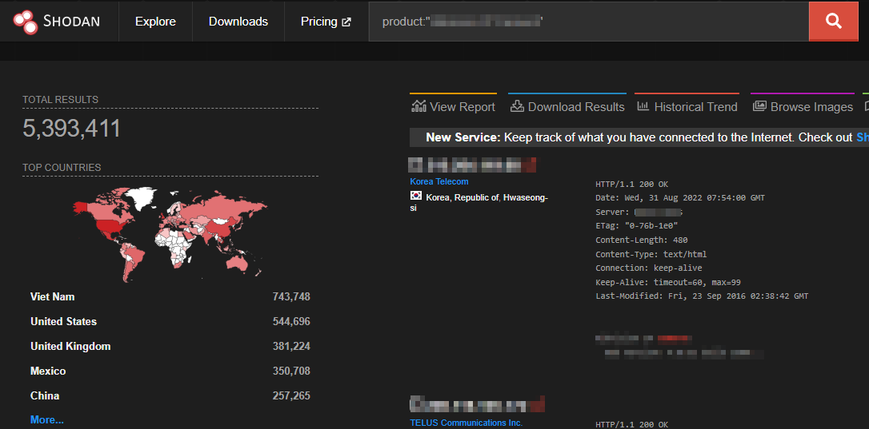Click the product search query field

coord(588,22)
